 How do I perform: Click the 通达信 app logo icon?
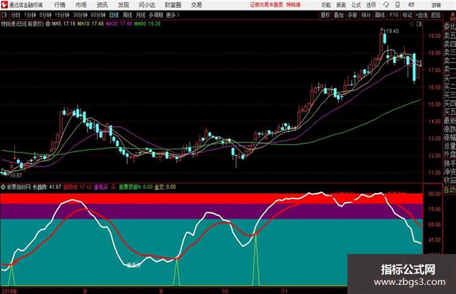(x=4, y=5)
